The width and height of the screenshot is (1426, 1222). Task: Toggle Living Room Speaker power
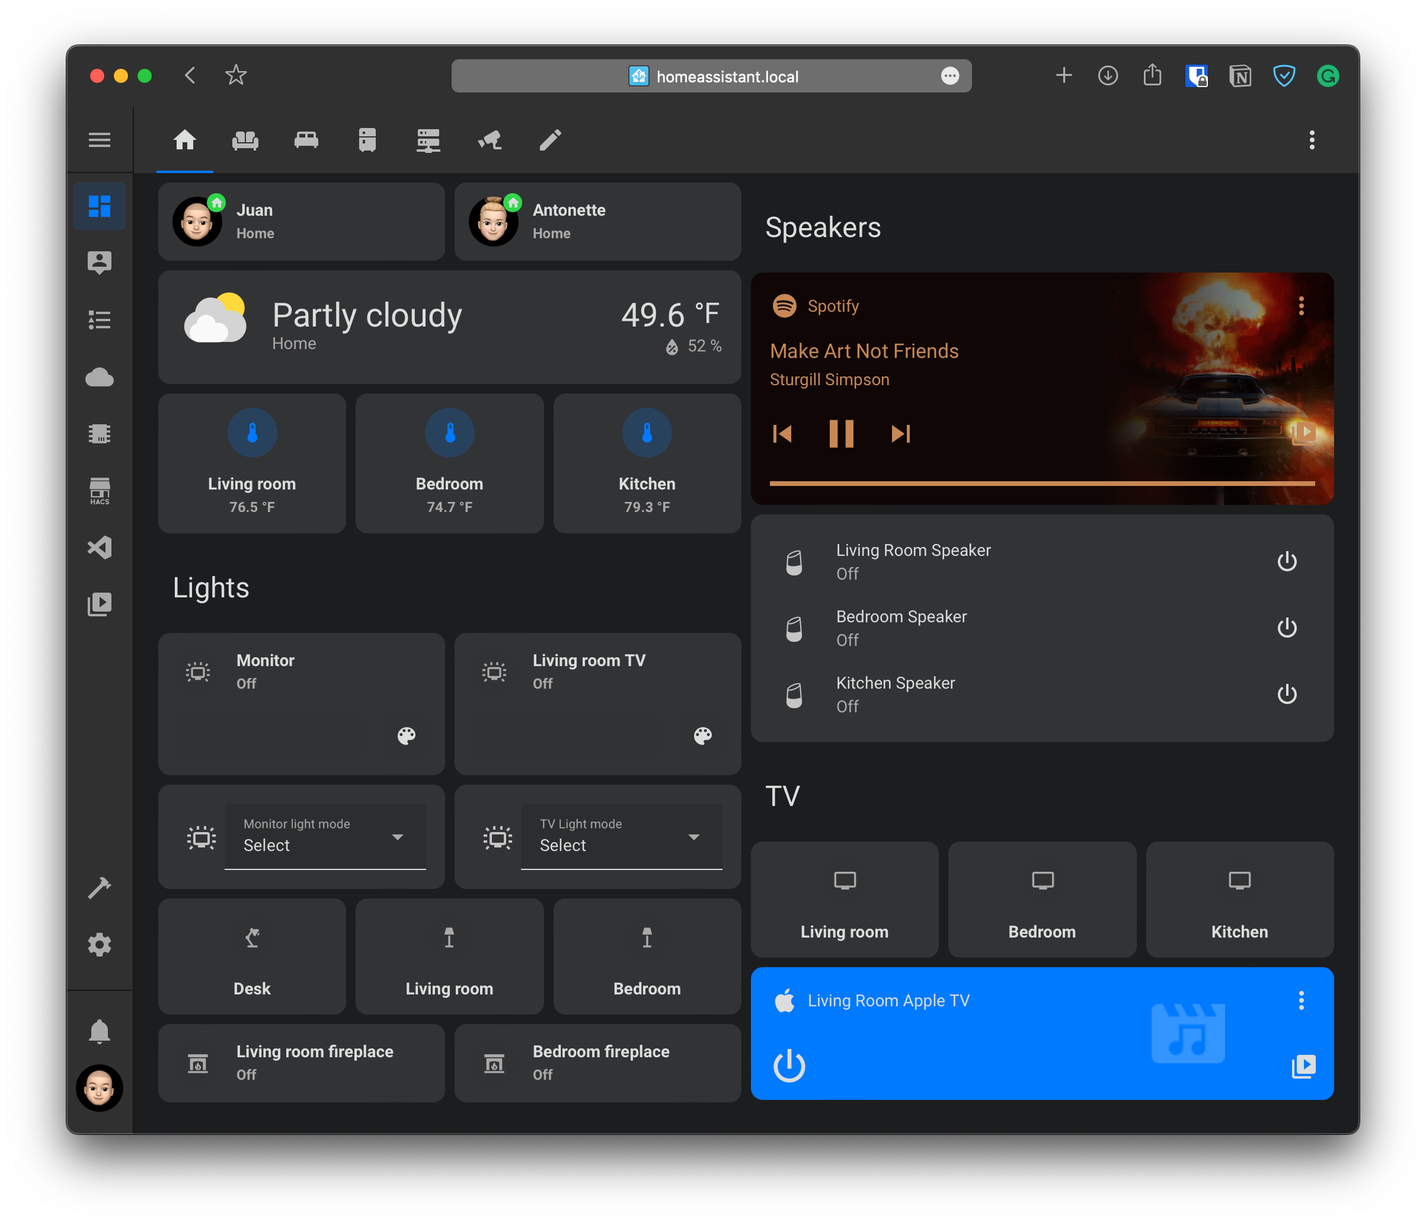1286,561
